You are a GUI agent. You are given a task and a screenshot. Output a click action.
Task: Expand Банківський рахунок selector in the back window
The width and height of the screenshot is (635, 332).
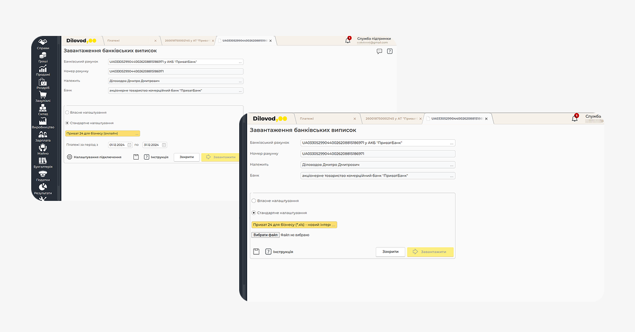pos(240,62)
